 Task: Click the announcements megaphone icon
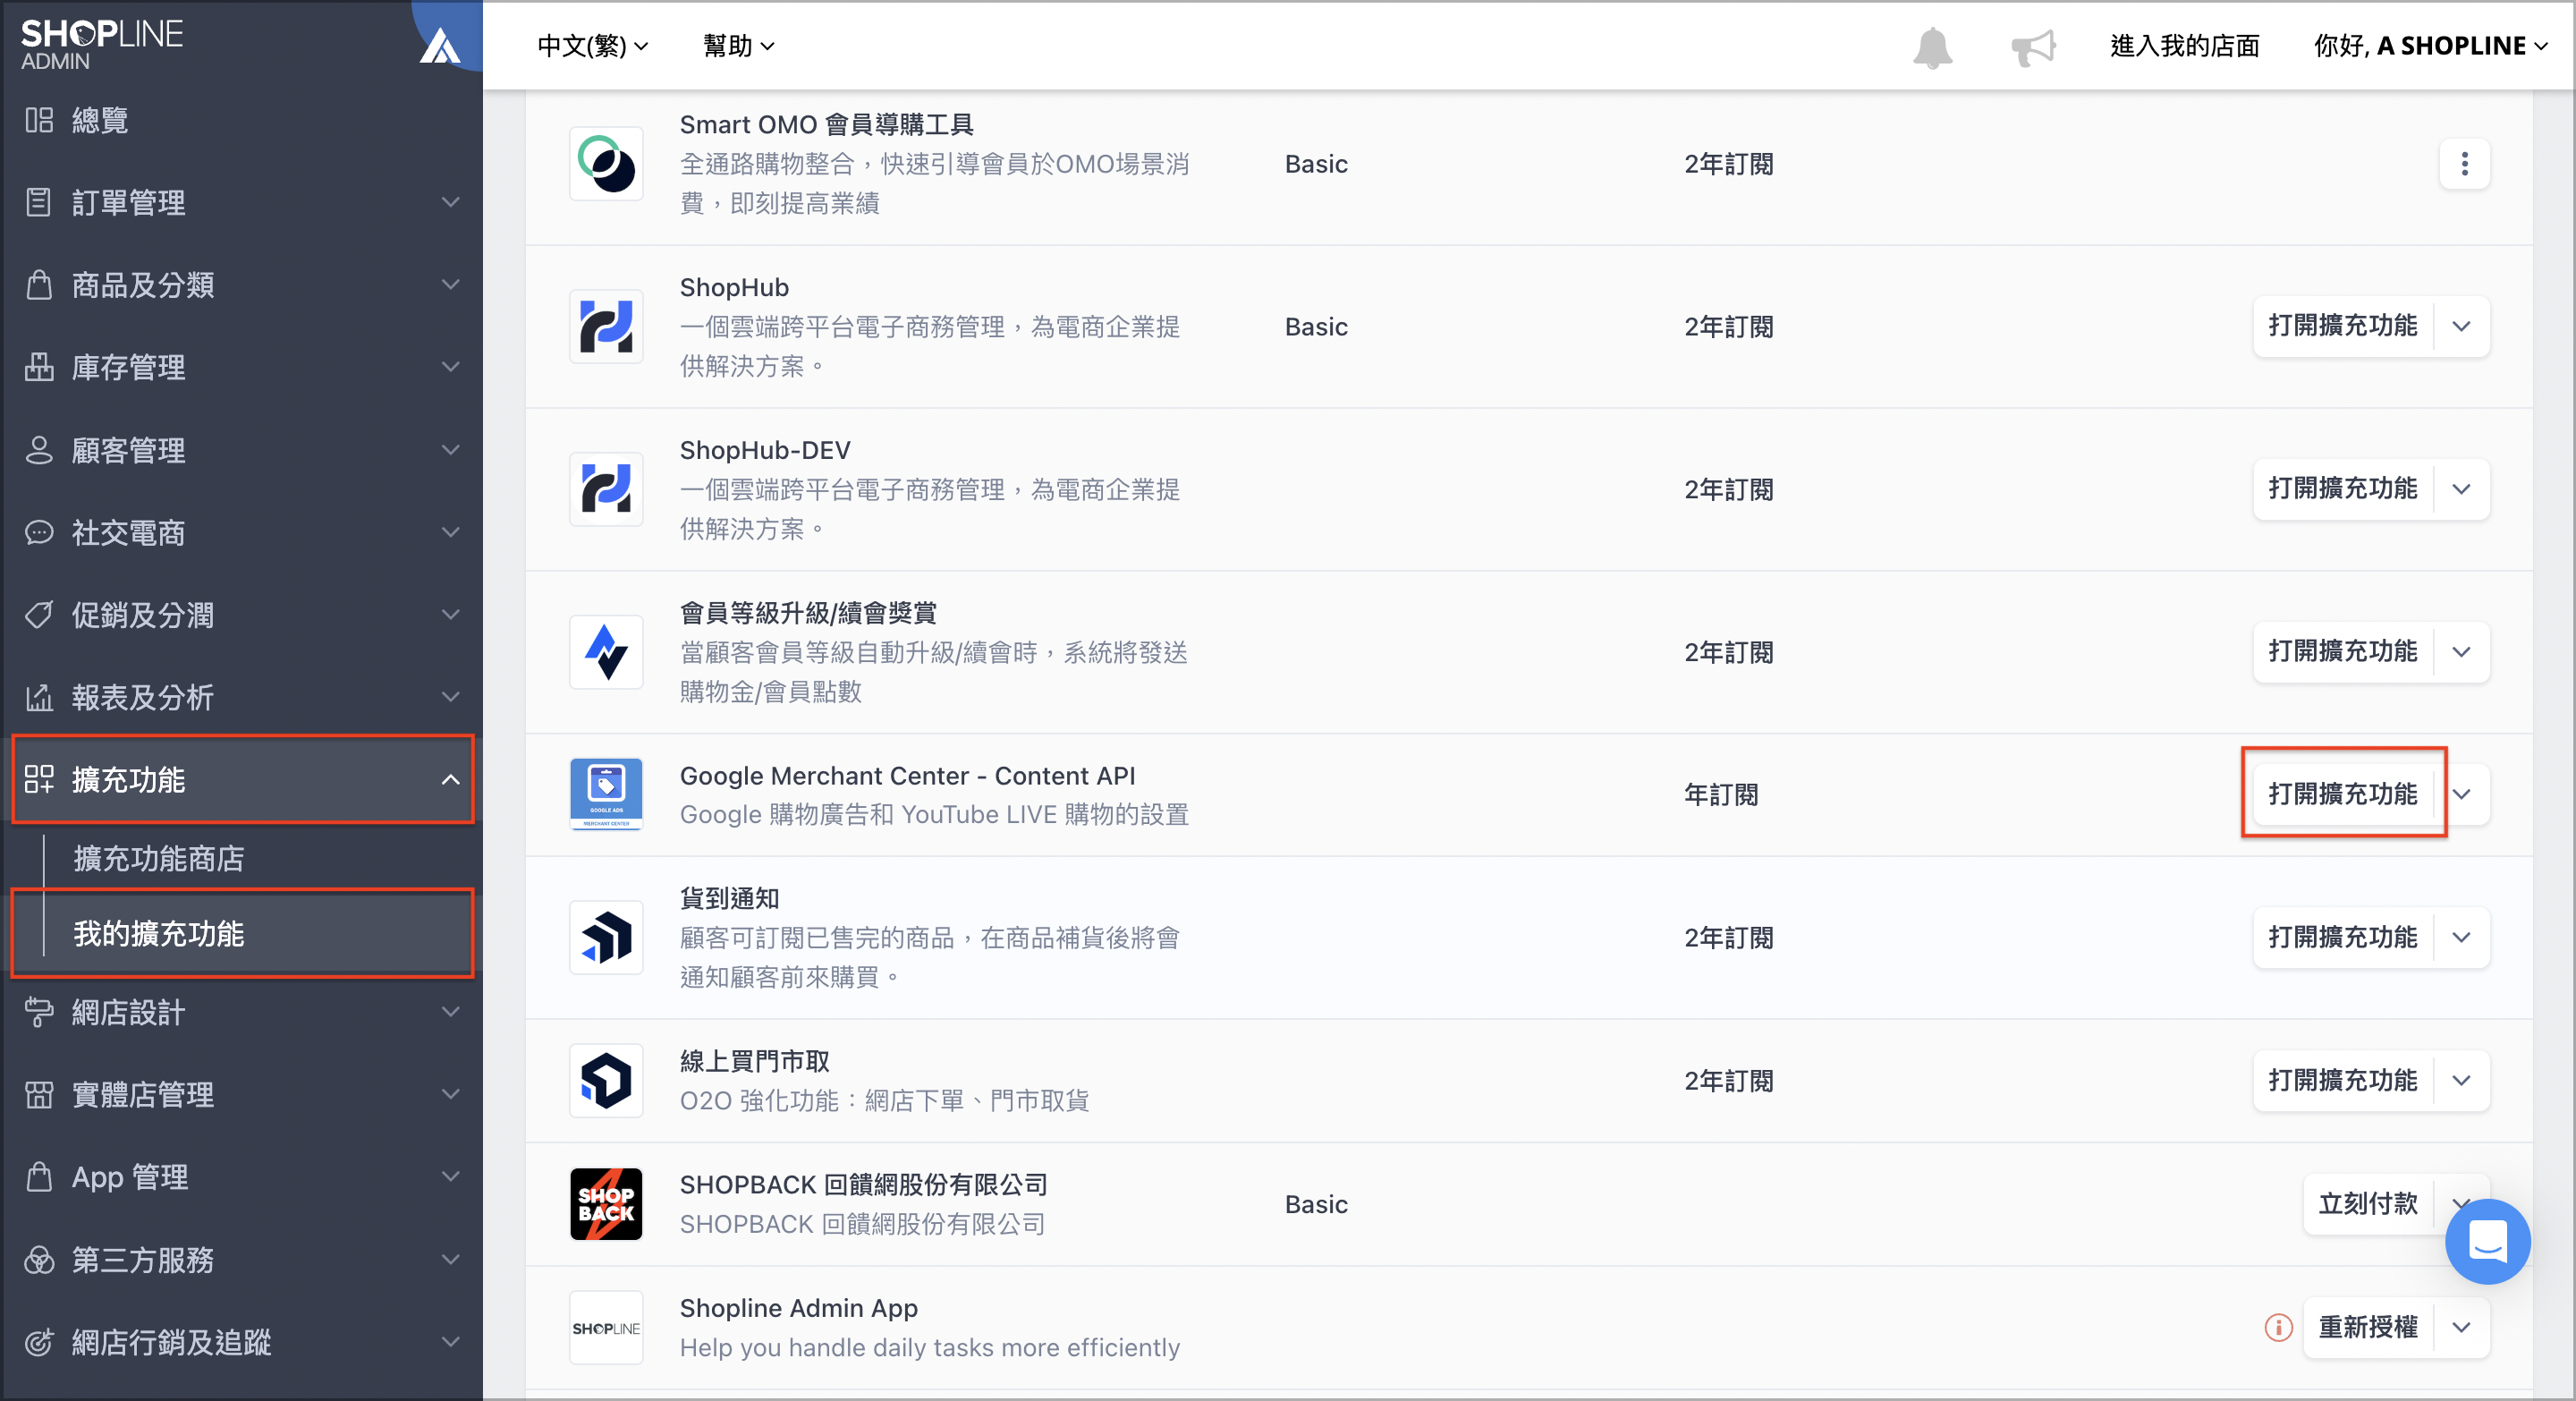click(2034, 46)
